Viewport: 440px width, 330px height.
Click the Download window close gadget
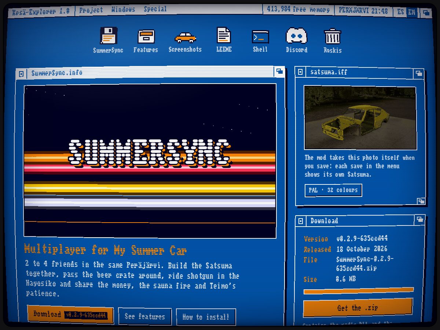coord(301,221)
